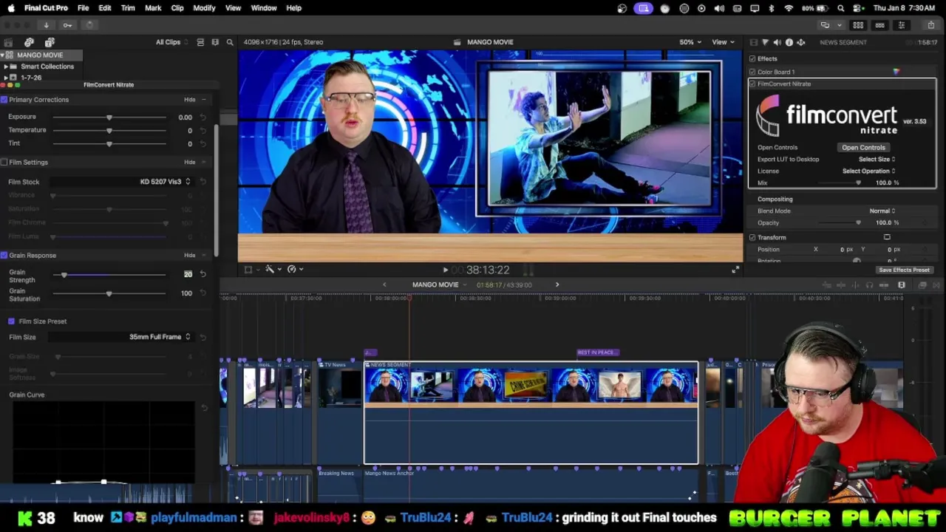Toggle the Grain Response checkbox
Screen dimensions: 946x532
tap(4, 256)
